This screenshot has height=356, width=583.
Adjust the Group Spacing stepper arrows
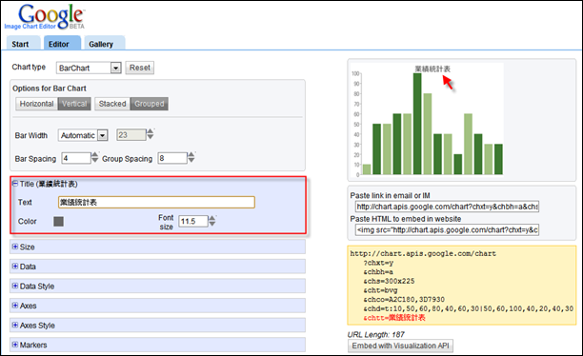191,158
